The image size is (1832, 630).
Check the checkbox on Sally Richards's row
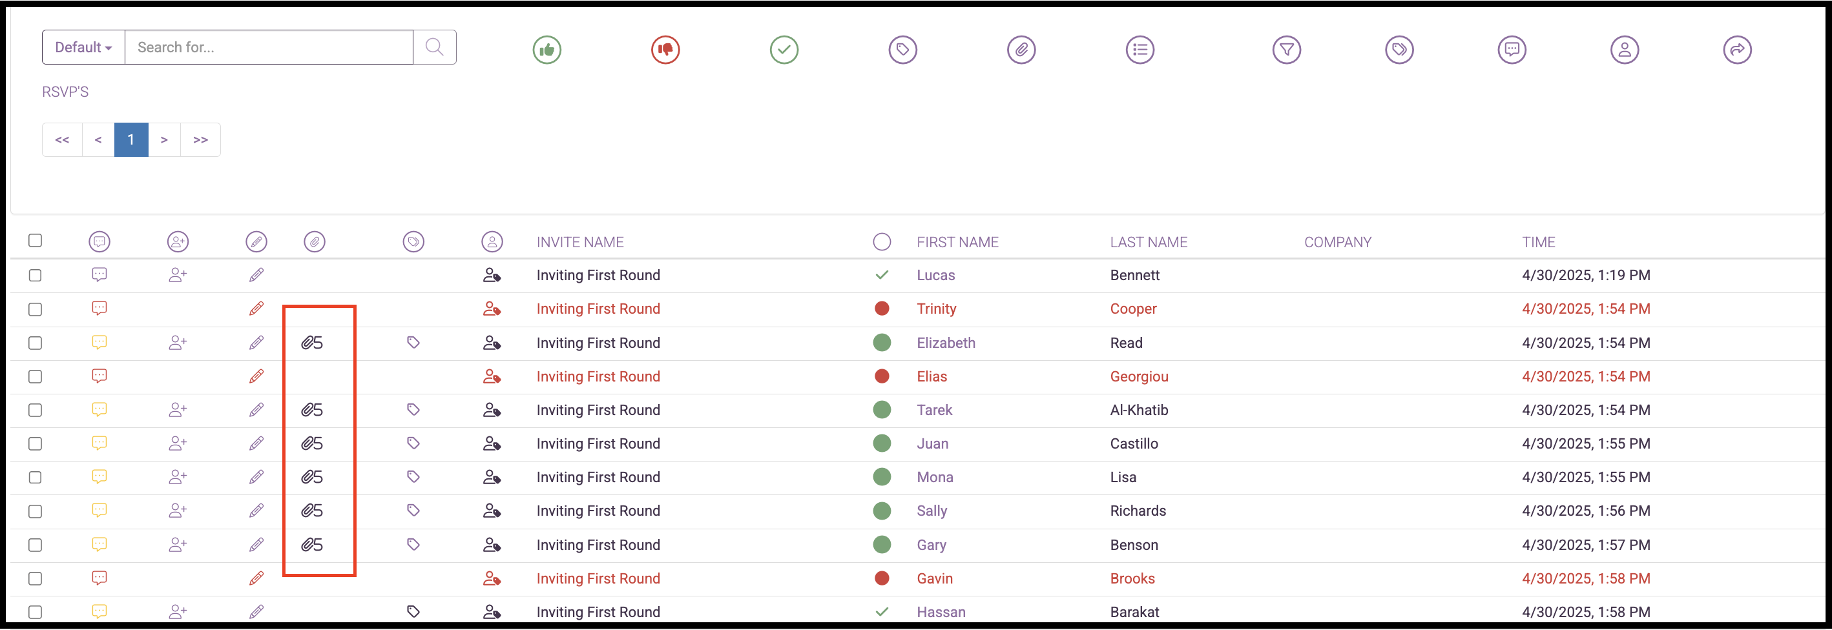(36, 511)
